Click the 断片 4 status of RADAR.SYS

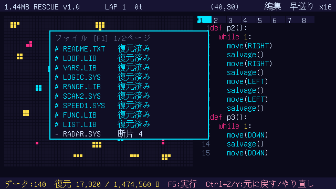coord(130,134)
